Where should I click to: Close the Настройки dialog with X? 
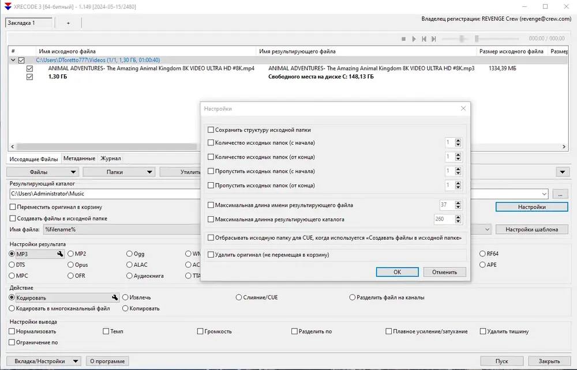click(x=463, y=108)
